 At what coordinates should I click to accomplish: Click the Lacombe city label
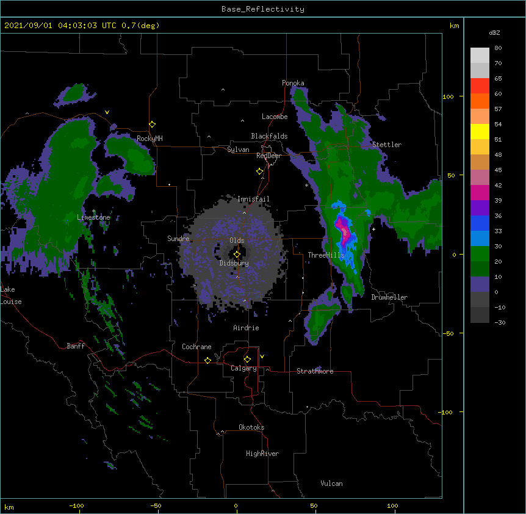point(275,117)
